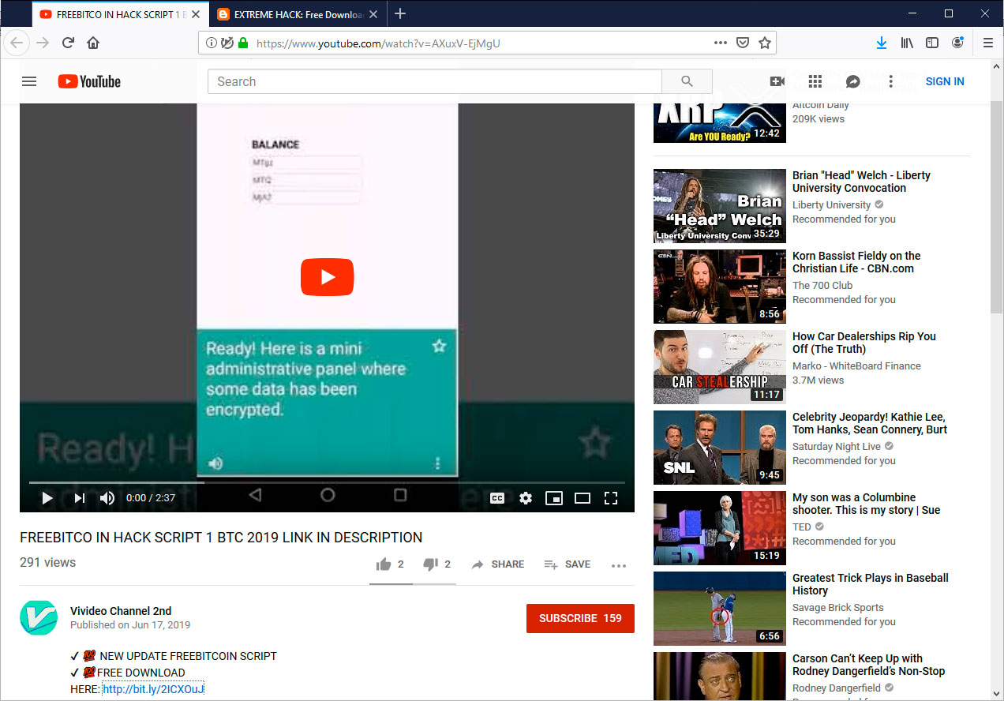Click the SUBSCRIBE 159 button
The image size is (1004, 701).
coord(580,618)
